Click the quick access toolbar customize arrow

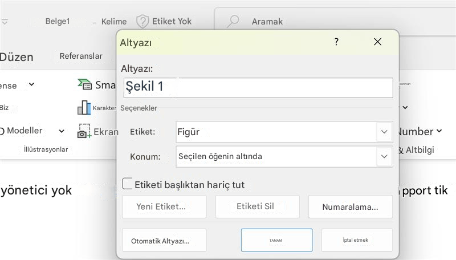click(x=5, y=22)
